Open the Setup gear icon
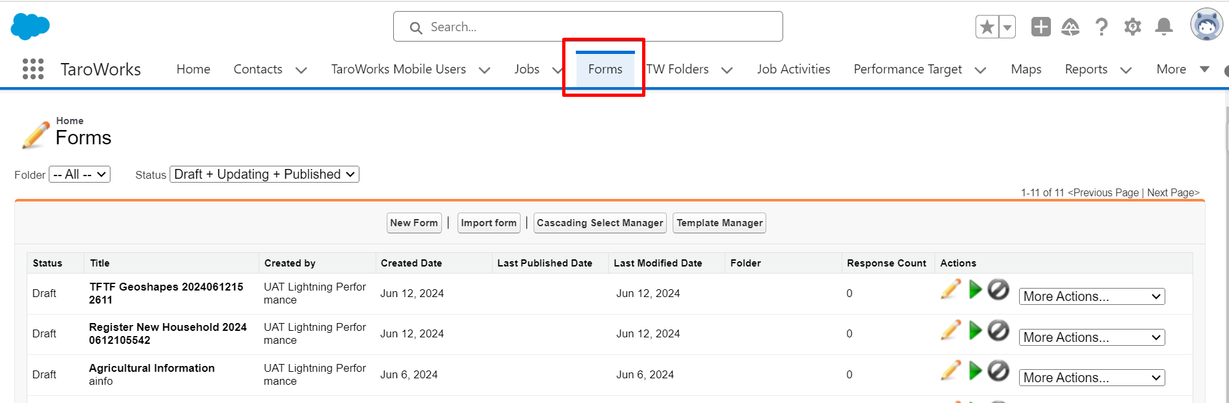 coord(1132,27)
